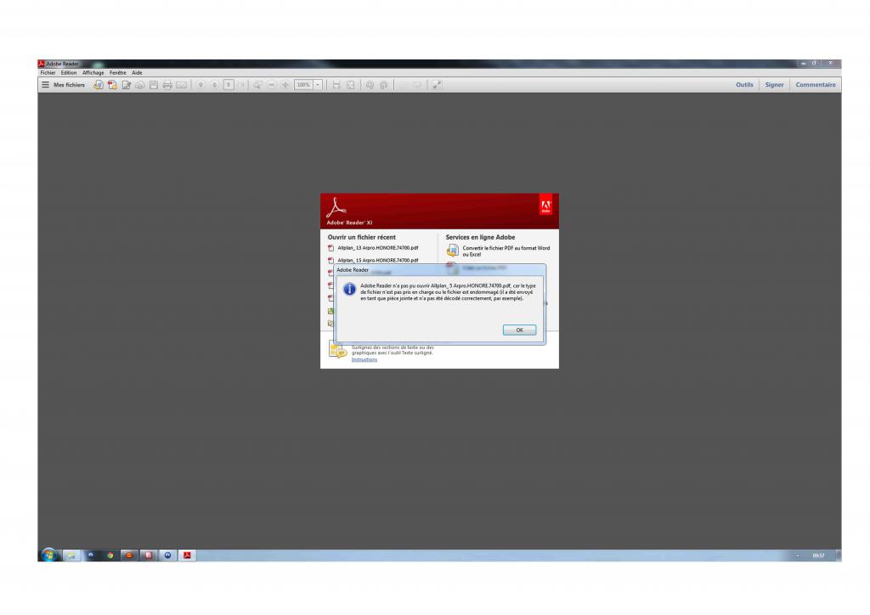Expand the zoom level dropdown arrow
This screenshot has height=615, width=870.
[318, 85]
